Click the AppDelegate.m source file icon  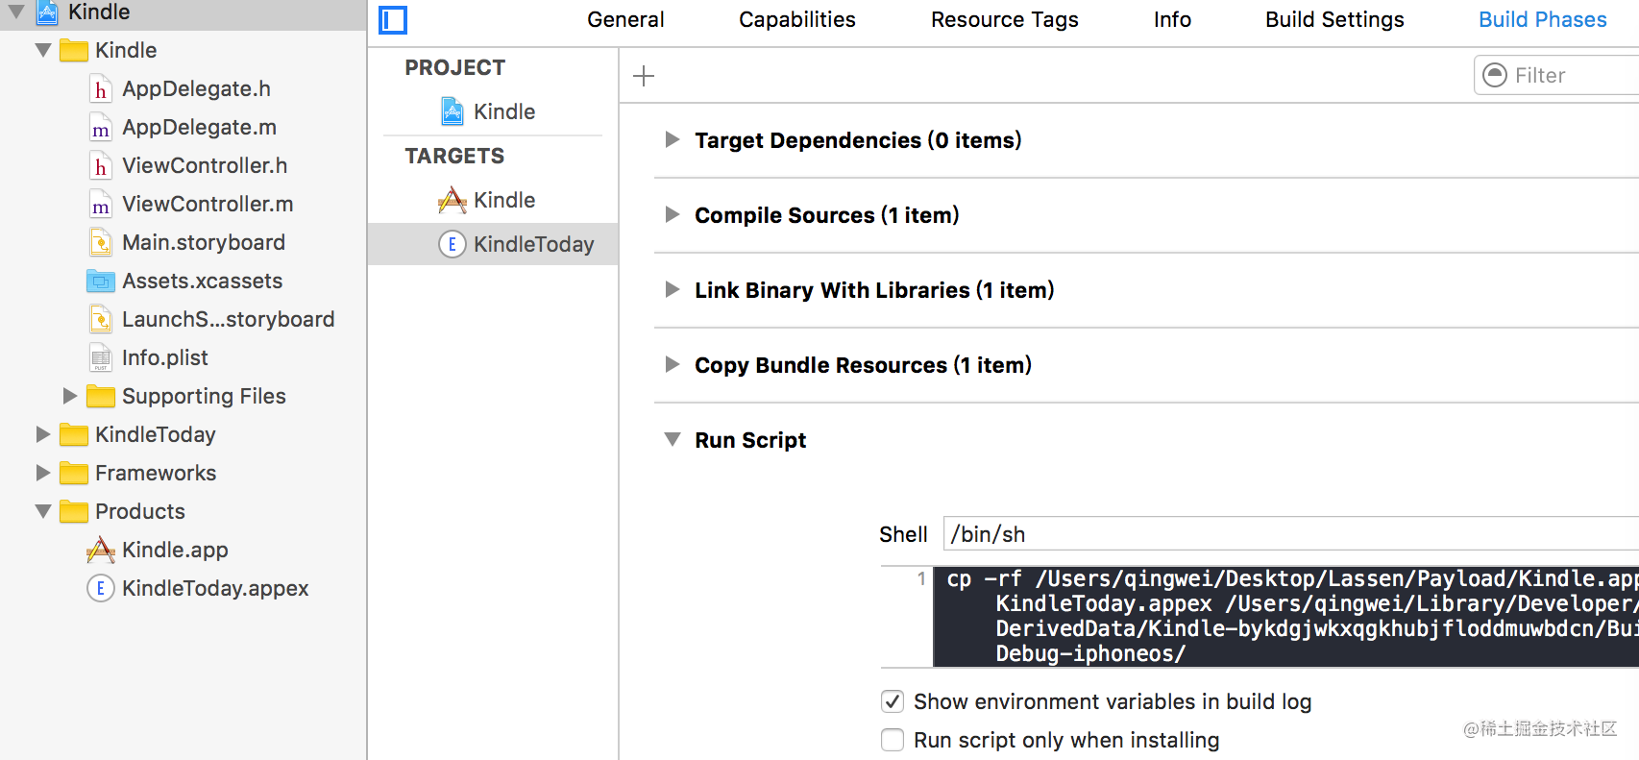101,127
